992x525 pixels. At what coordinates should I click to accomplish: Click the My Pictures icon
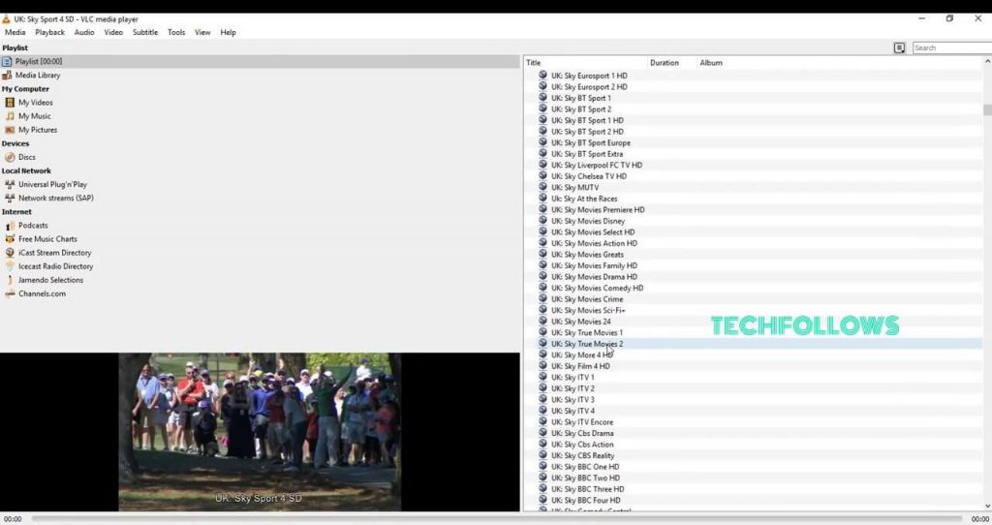pos(10,130)
